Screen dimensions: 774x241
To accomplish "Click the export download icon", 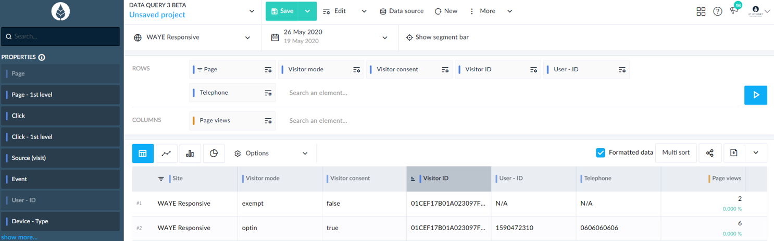I will (x=733, y=153).
